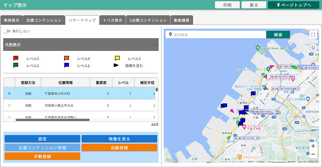Toggle the 集約しない switch
322x167 pixels.
click(x=7, y=31)
